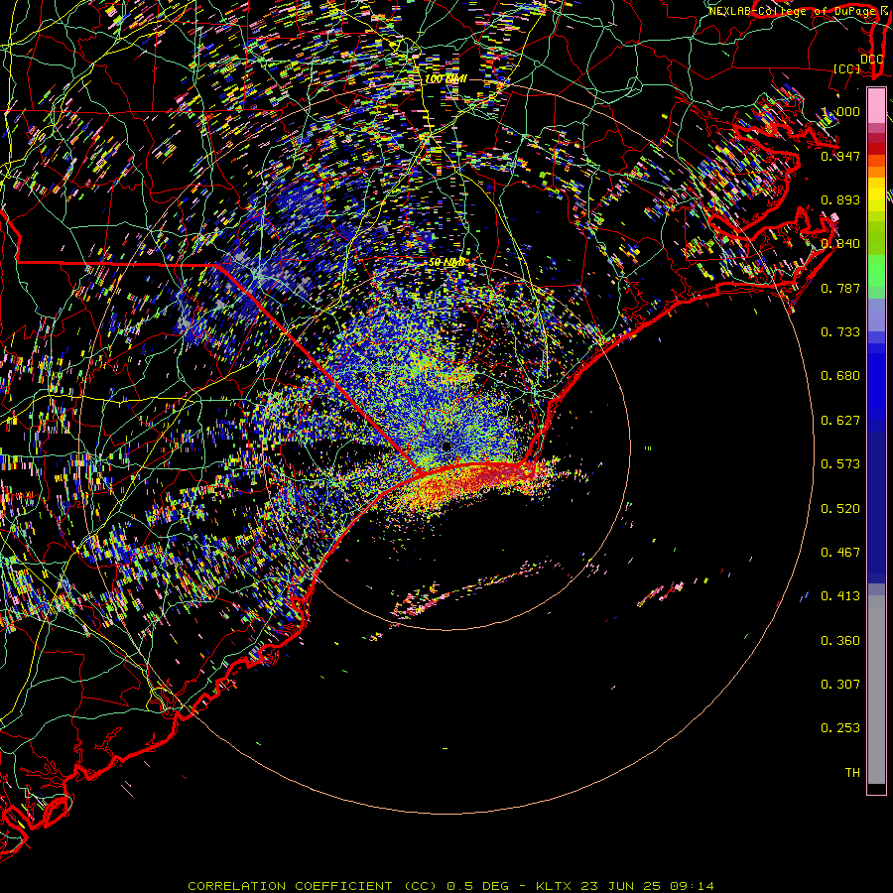Click the Correlation Coefficient caption at bottom

coord(450,886)
